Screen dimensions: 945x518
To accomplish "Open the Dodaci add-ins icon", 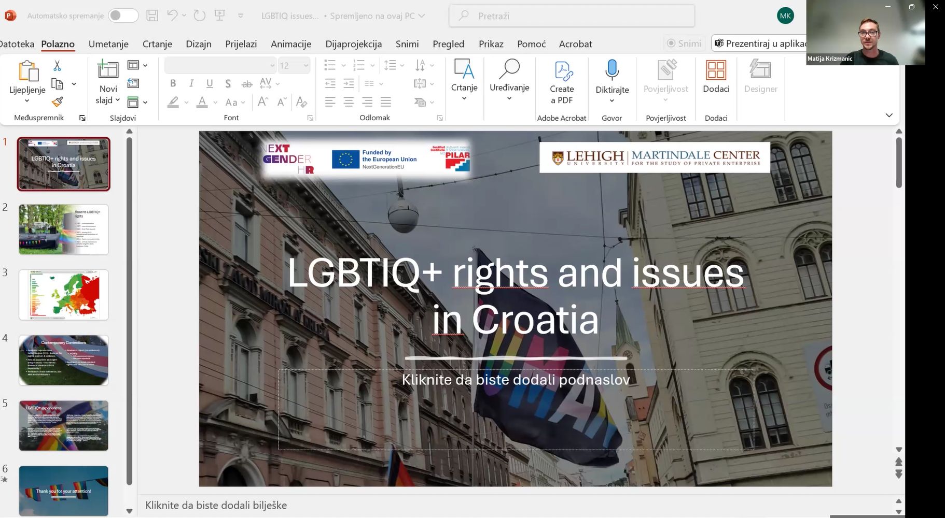I will (x=716, y=71).
